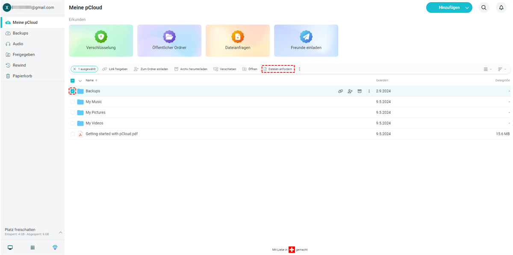Check the My Pictures checkbox
Image resolution: width=513 pixels, height=255 pixels.
pos(73,113)
